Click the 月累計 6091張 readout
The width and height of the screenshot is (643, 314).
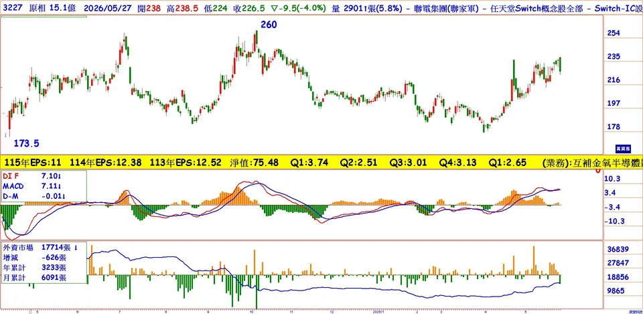(34, 278)
